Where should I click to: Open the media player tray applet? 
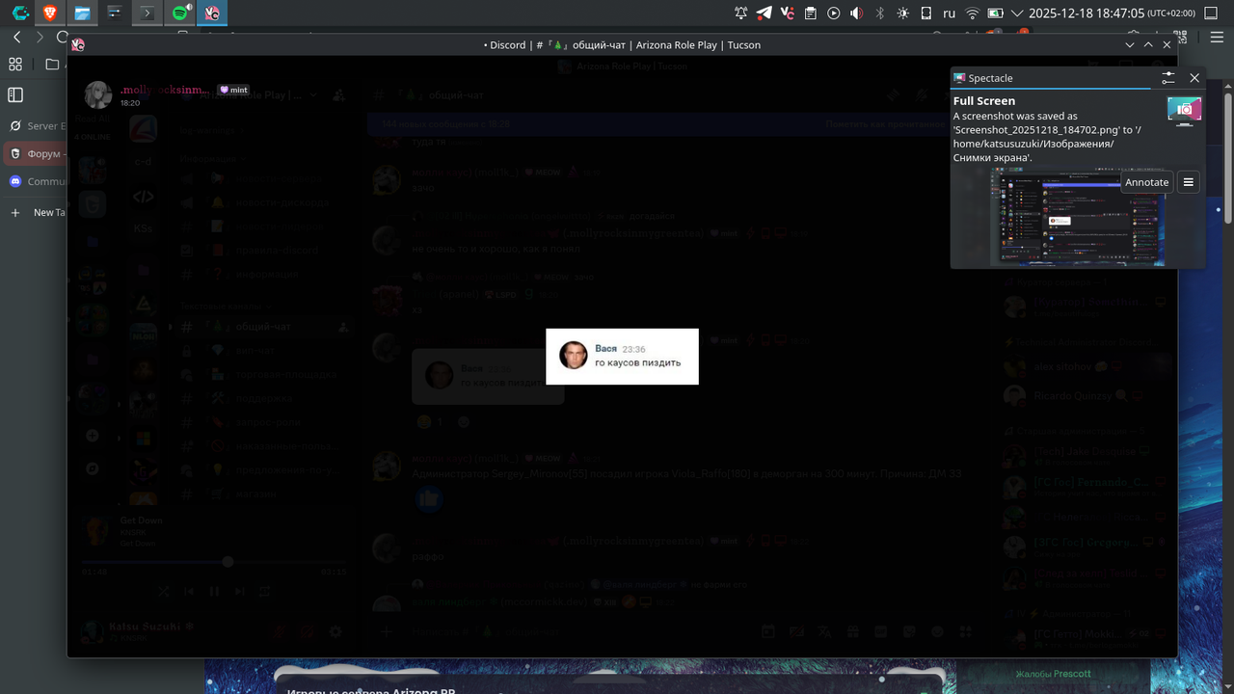pos(833,13)
